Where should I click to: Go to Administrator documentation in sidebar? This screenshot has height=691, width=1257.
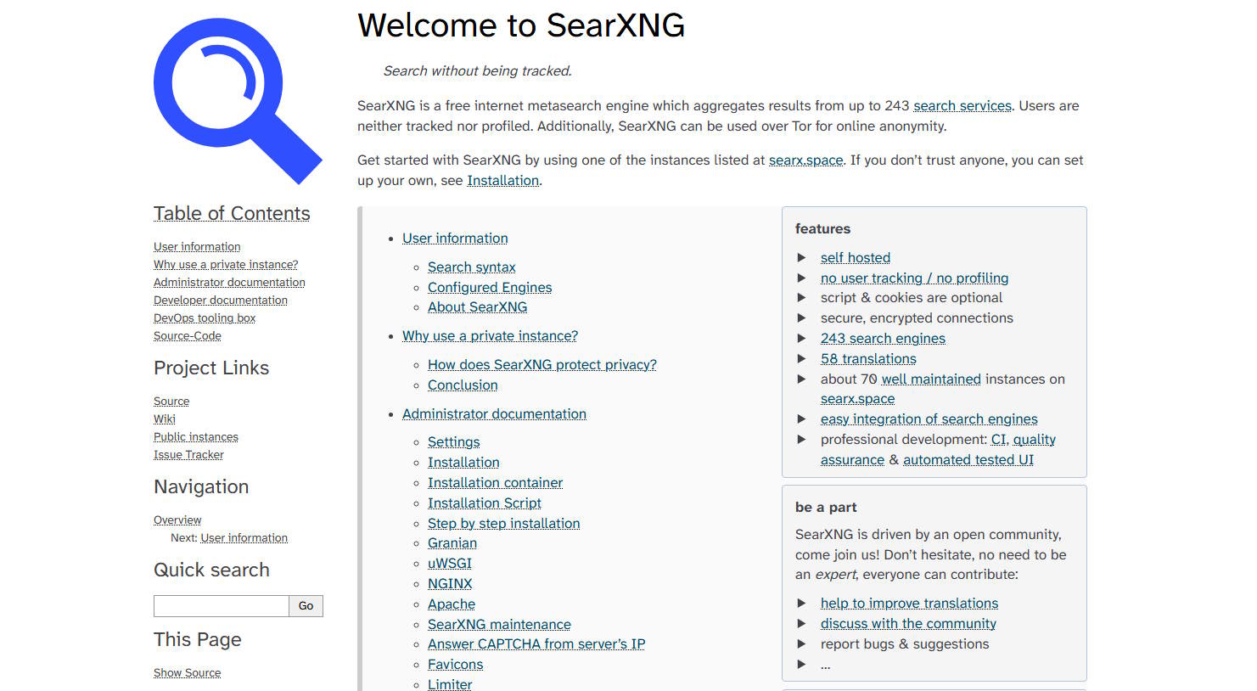[x=229, y=283]
